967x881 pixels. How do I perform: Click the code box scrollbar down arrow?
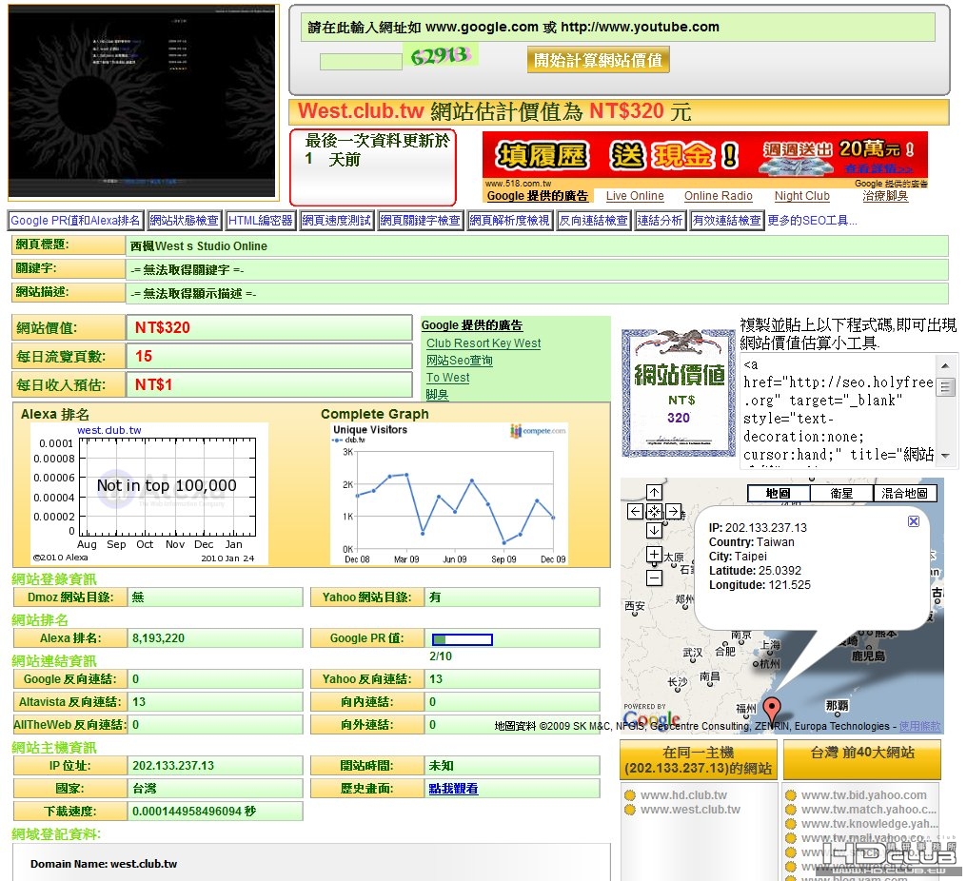click(x=945, y=457)
